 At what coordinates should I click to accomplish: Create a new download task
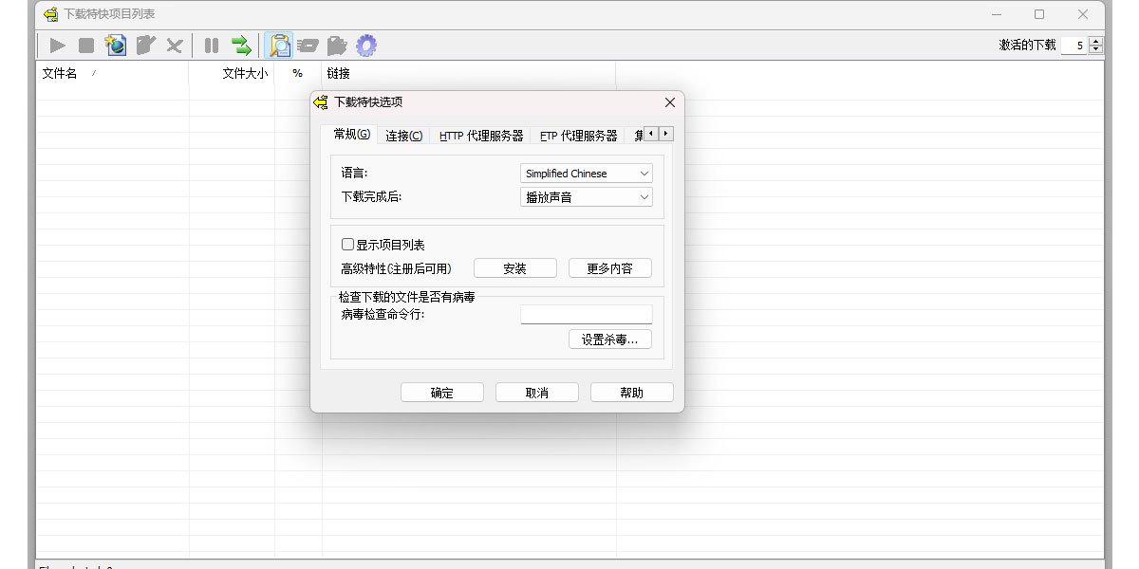tap(115, 45)
